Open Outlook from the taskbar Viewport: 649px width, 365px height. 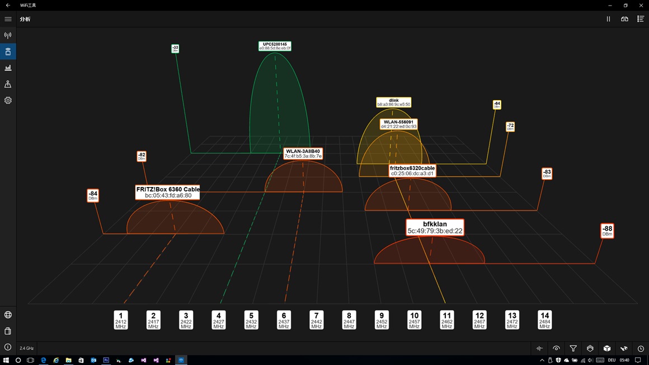(93, 360)
